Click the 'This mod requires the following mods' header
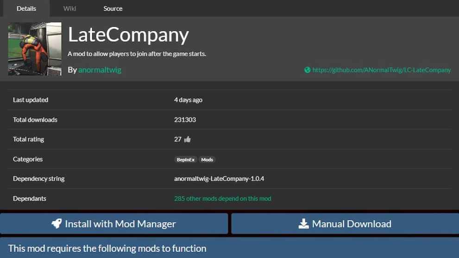This screenshot has width=459, height=258. (x=107, y=248)
